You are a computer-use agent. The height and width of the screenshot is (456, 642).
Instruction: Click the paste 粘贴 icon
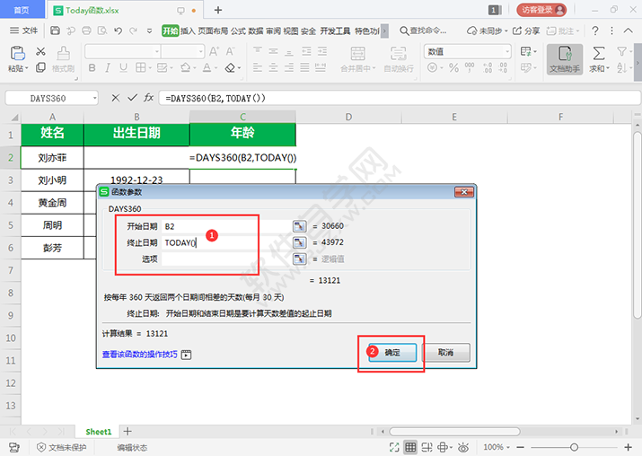pyautogui.click(x=16, y=58)
